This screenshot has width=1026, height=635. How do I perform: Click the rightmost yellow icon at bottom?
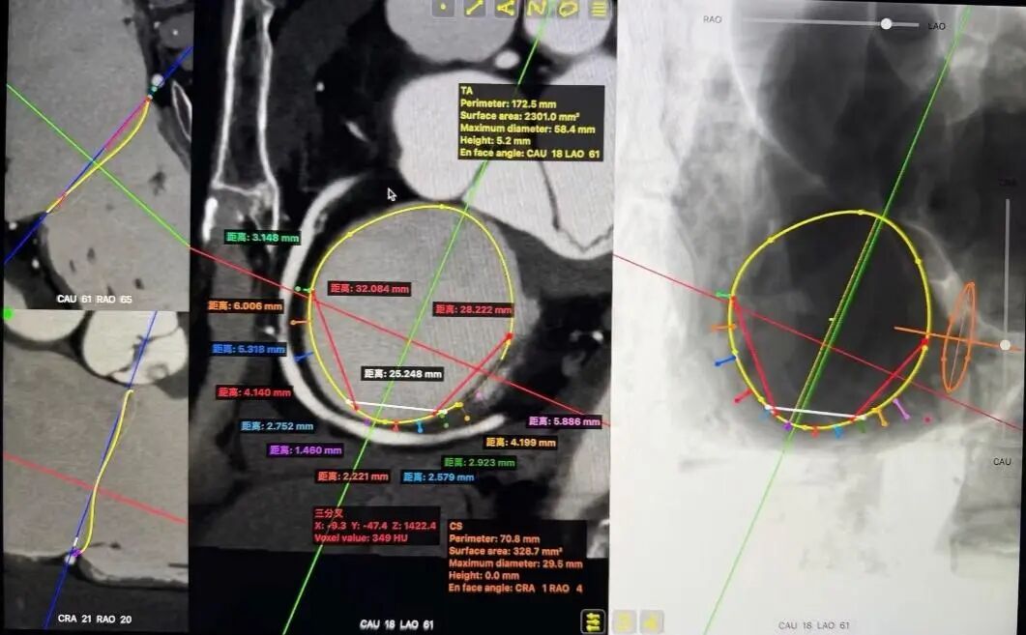click(653, 621)
